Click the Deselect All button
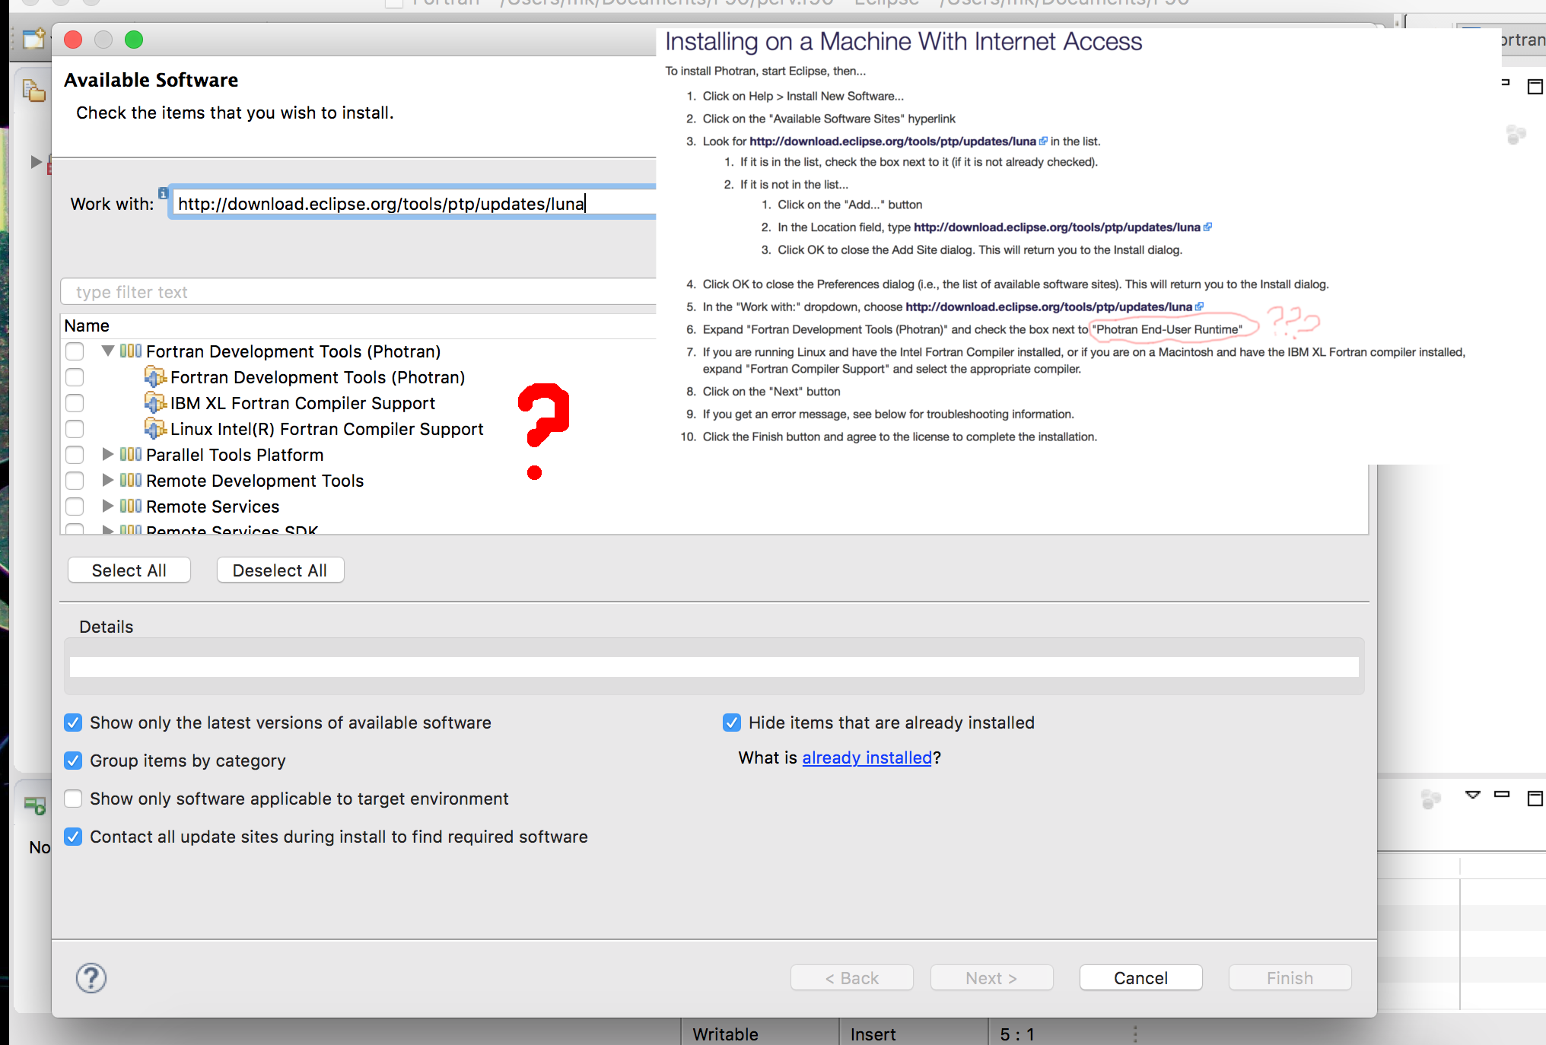The width and height of the screenshot is (1546, 1045). pos(280,570)
